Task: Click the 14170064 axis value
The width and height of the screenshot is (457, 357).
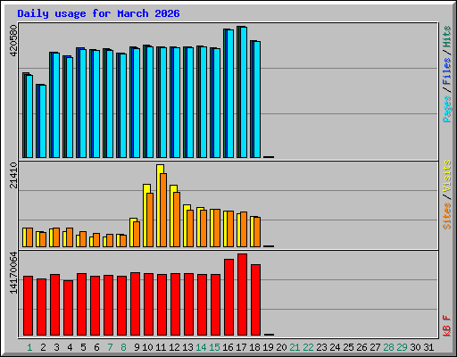Action: point(13,272)
